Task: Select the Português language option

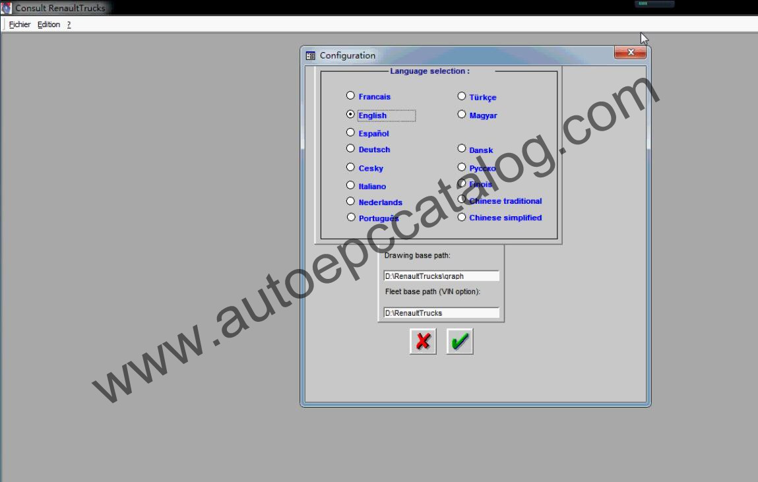Action: tap(351, 218)
